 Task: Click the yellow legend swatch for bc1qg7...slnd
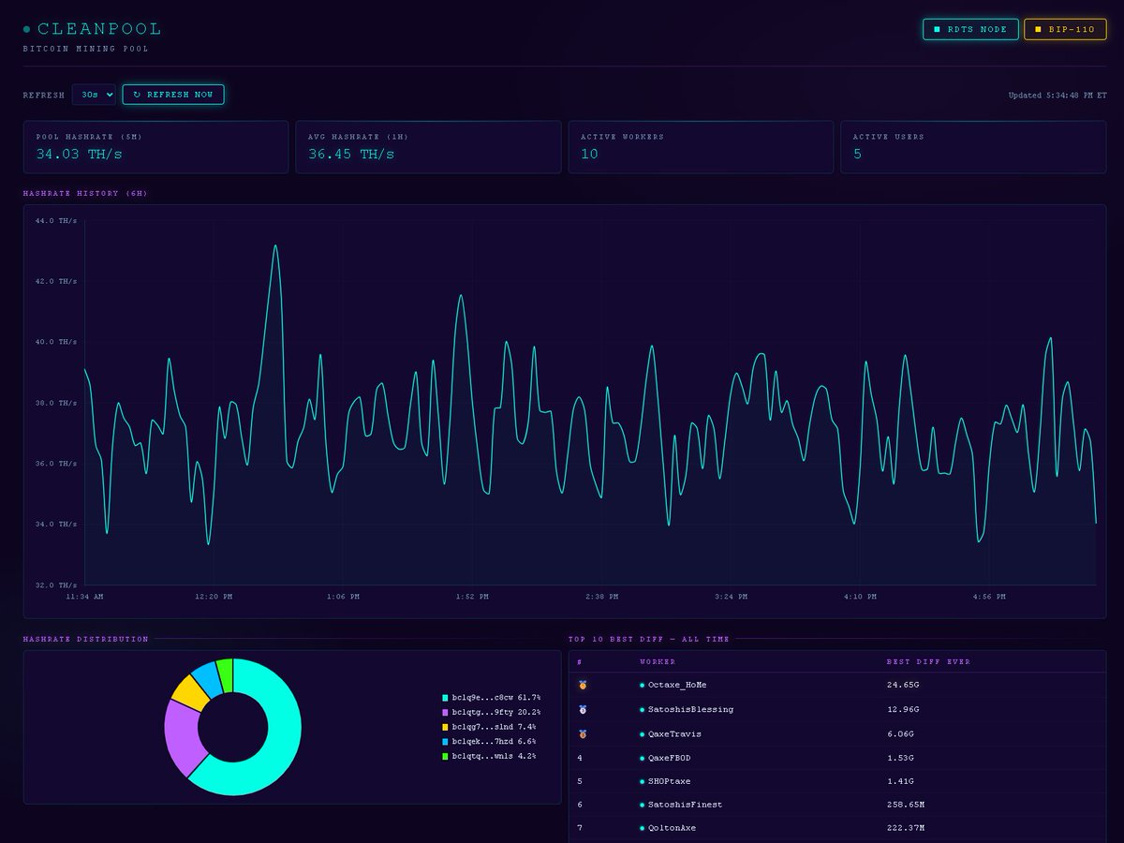click(445, 727)
